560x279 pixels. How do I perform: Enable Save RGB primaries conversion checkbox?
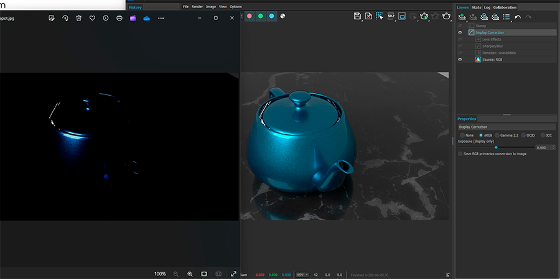coord(460,153)
